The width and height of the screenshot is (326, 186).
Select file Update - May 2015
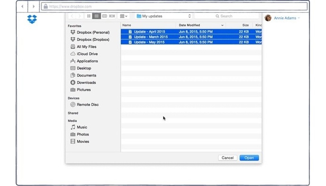[x=191, y=42]
